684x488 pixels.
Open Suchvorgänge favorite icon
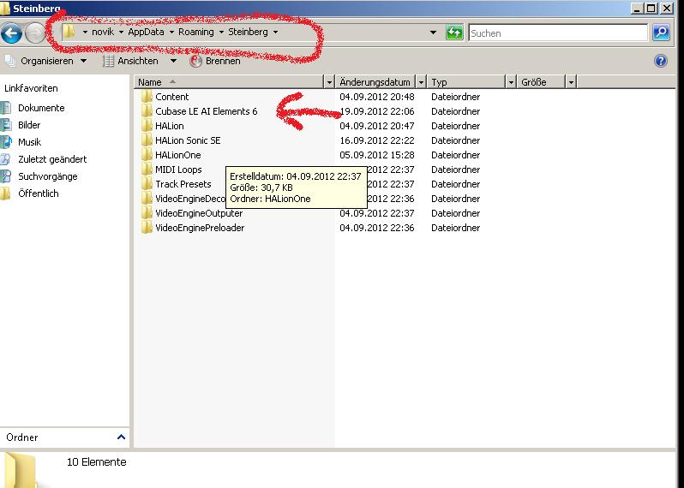(5, 176)
